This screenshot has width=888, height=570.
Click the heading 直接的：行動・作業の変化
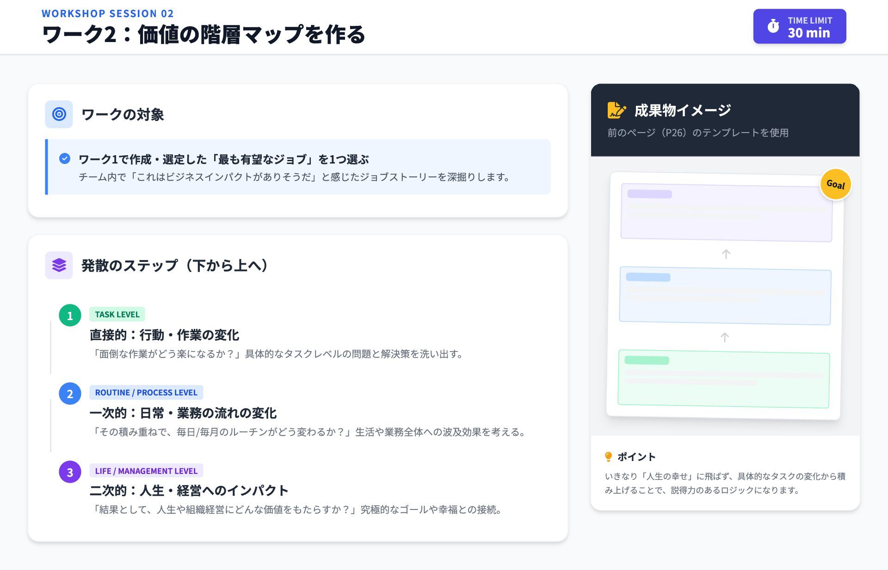(164, 335)
